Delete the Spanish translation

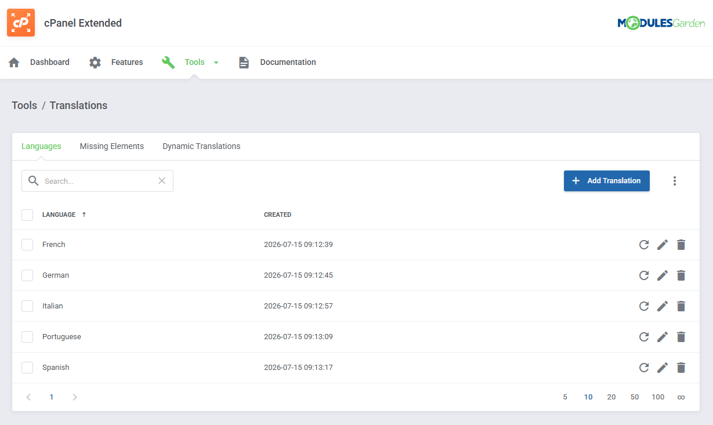pyautogui.click(x=681, y=368)
